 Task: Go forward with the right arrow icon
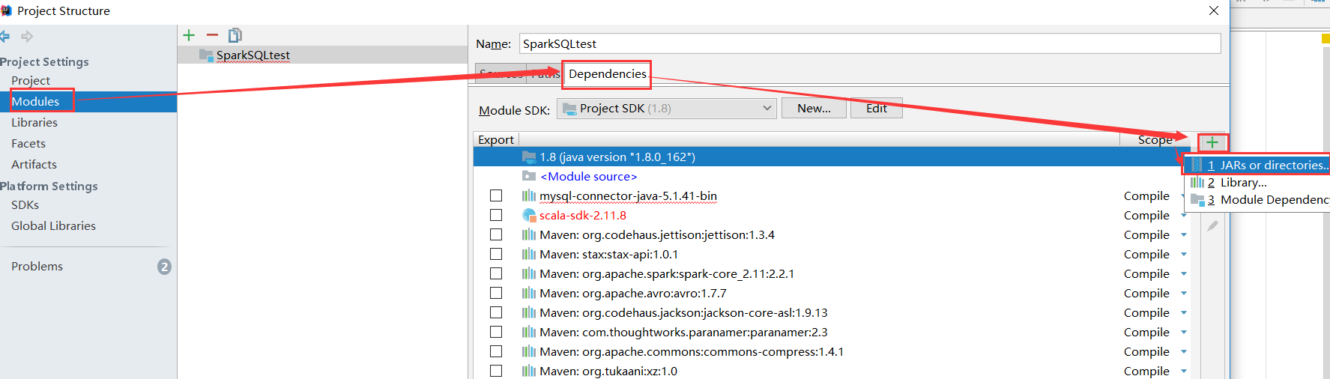point(27,36)
